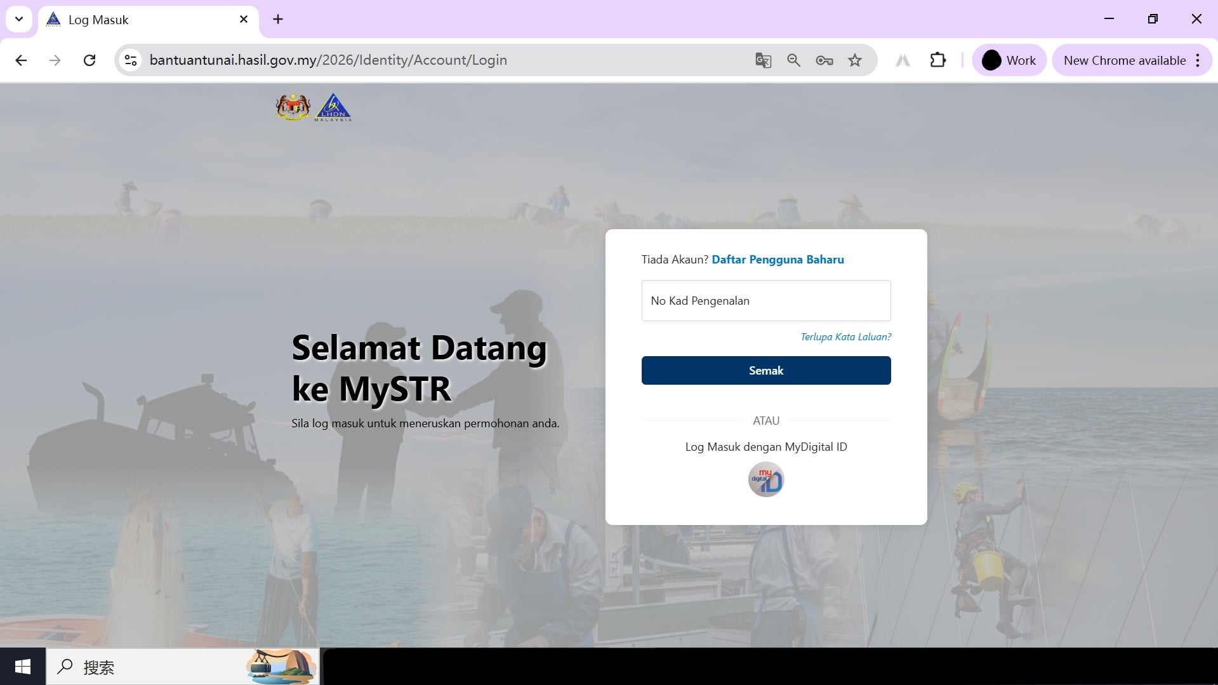Reload the current page

point(89,60)
